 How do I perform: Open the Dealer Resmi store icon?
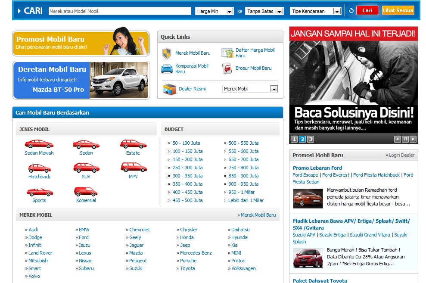169,89
